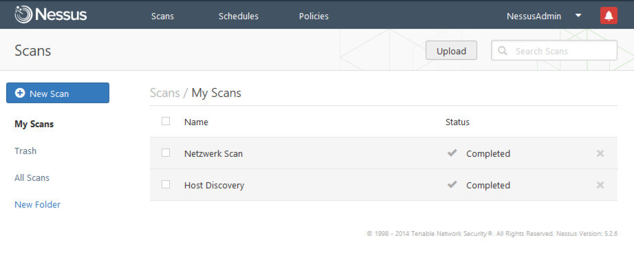
Task: Click the checkmark beside Host Discovery status
Action: [x=452, y=184]
